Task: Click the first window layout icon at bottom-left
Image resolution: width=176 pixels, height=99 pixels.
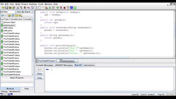Action: point(1,94)
